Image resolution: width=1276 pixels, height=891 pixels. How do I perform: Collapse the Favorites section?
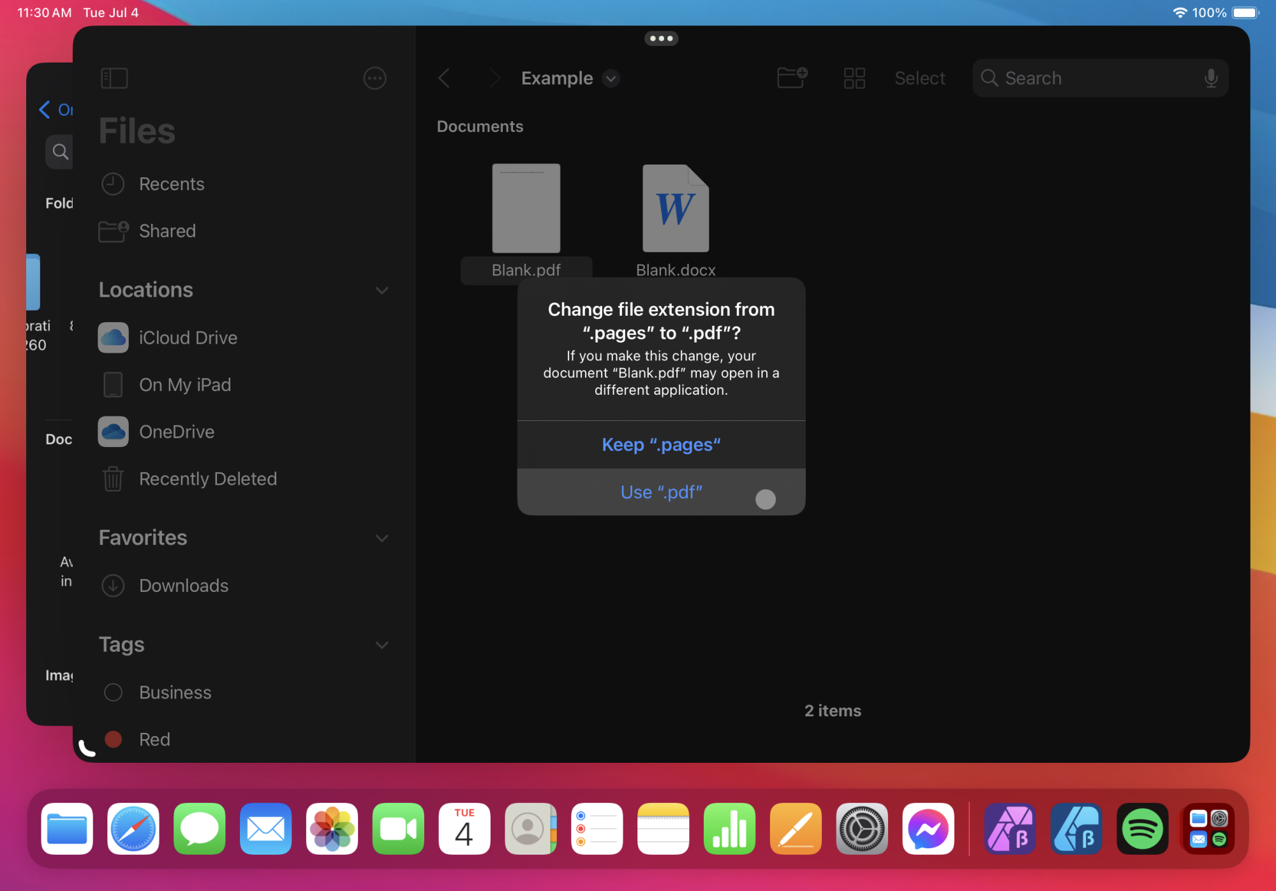[x=382, y=538]
